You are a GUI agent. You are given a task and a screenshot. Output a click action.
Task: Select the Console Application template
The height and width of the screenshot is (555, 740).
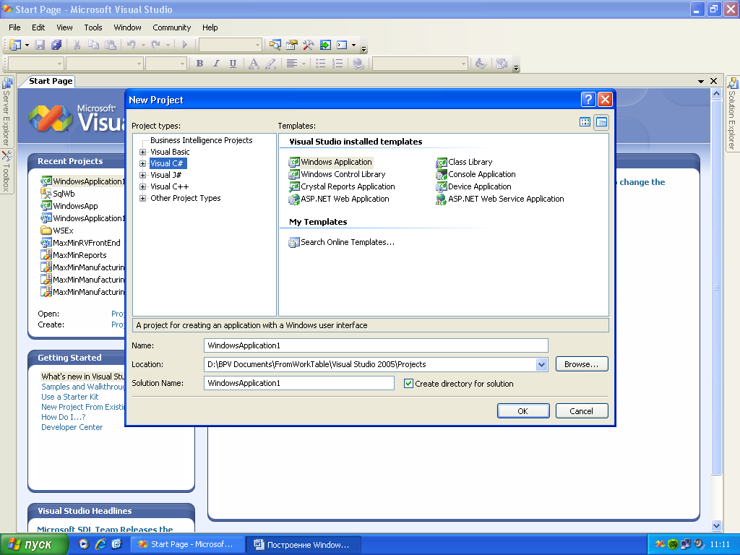(x=476, y=174)
